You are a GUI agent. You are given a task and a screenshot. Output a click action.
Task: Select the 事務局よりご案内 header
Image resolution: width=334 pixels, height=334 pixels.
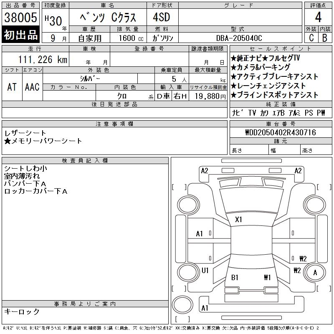point(85,304)
